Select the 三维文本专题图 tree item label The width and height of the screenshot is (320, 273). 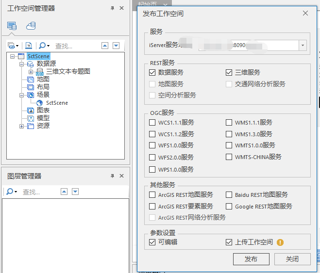pos(68,71)
